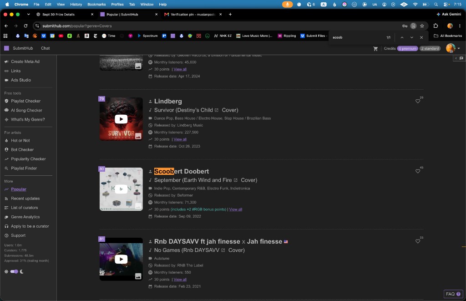Open What's My Genre? tool
466x301 pixels.
tap(28, 120)
